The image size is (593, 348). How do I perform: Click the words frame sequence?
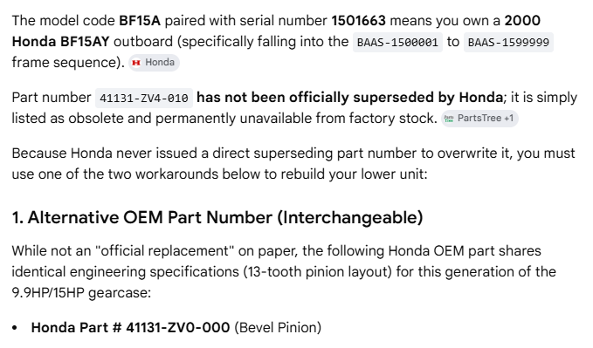tap(66, 62)
